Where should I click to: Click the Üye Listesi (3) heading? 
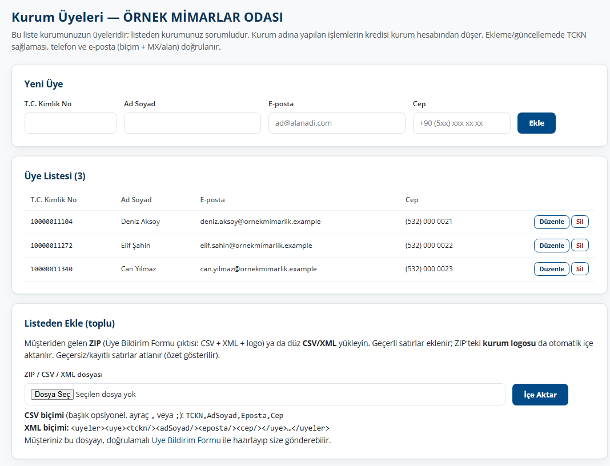tap(55, 176)
